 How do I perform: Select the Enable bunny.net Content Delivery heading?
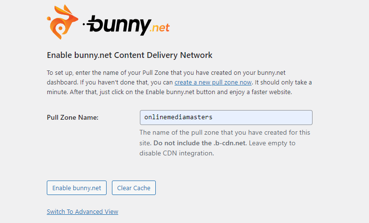point(129,55)
